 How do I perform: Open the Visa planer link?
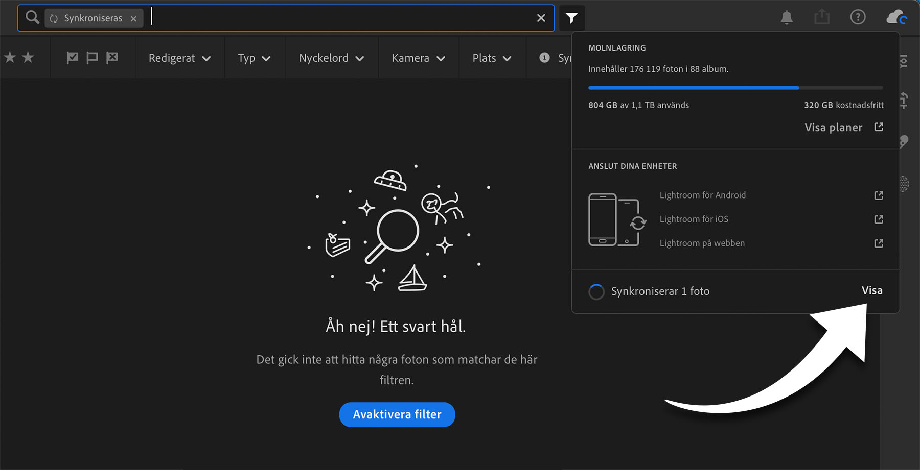pos(843,128)
